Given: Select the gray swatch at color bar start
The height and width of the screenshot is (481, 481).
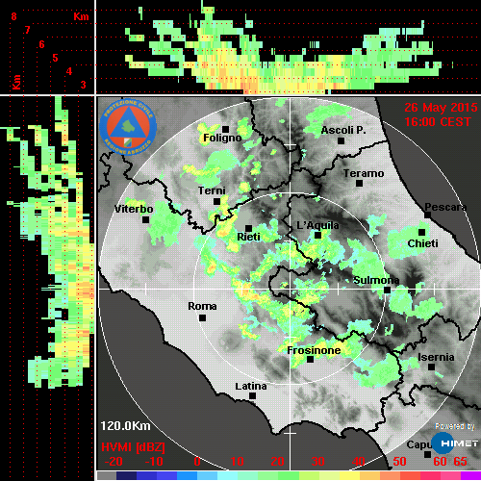Looking at the screenshot, I should 107,476.
